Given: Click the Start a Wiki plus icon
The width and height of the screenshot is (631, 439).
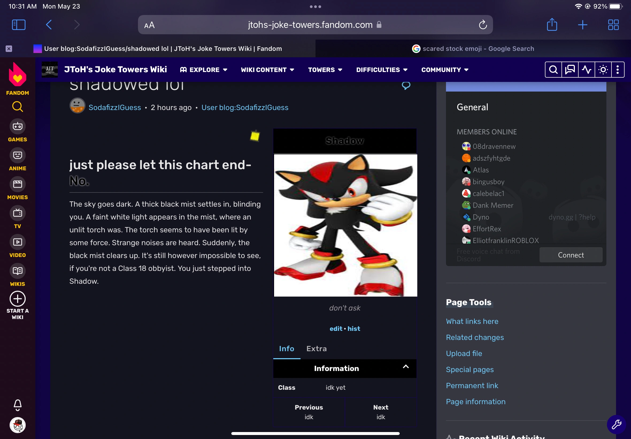Looking at the screenshot, I should (x=18, y=299).
